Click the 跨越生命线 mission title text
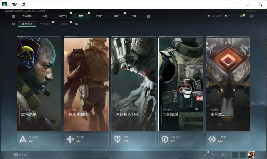 pyautogui.click(x=78, y=114)
